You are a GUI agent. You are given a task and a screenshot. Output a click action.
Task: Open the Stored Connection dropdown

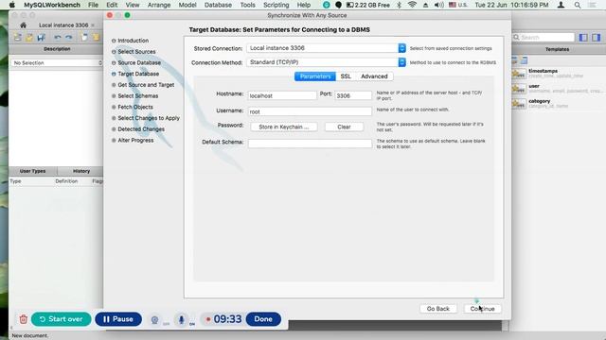326,48
